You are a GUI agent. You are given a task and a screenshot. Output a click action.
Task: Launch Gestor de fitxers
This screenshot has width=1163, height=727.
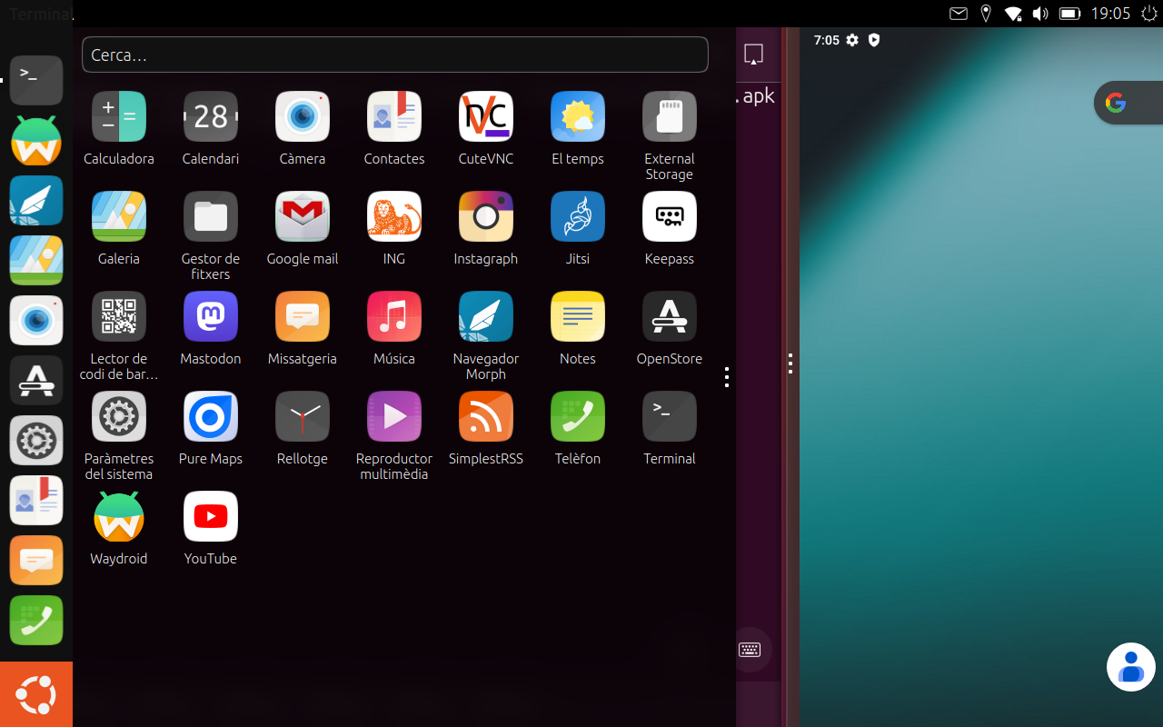click(211, 216)
